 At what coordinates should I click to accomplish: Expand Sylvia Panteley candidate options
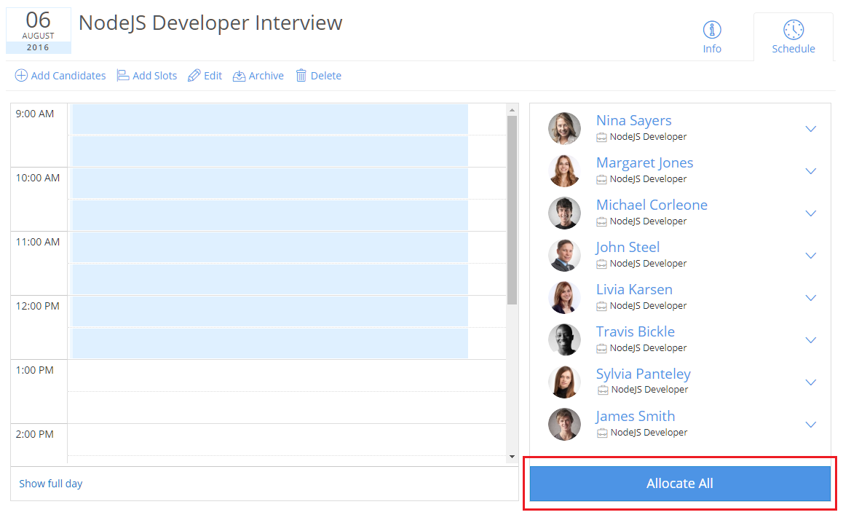click(x=811, y=382)
